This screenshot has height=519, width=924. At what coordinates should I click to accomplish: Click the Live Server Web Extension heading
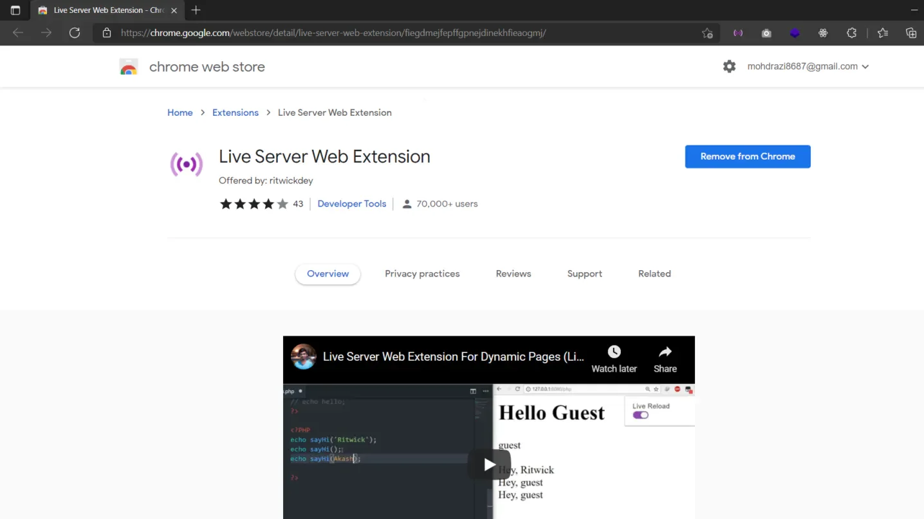pos(324,156)
